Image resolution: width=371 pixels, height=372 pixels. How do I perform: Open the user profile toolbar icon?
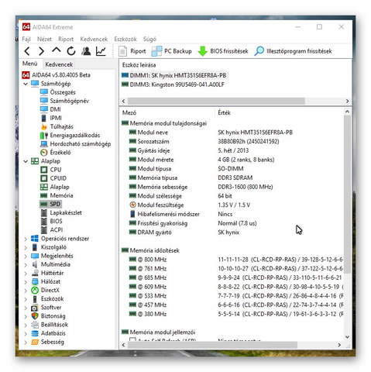(86, 51)
